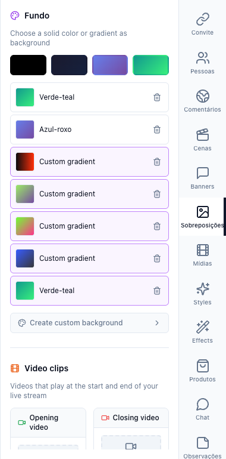This screenshot has height=459, width=226.
Task: Pick the green-teal gradient swatch in the top row
Action: [x=150, y=65]
